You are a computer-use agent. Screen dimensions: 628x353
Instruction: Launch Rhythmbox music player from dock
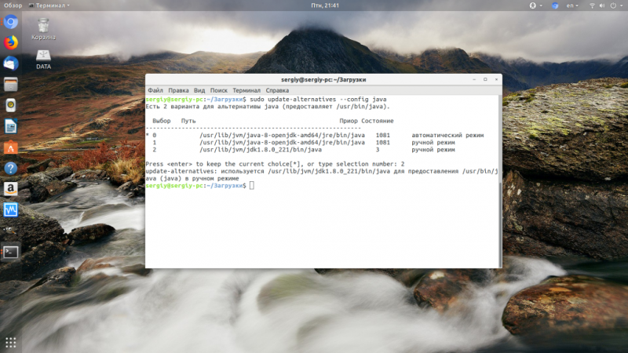point(11,105)
